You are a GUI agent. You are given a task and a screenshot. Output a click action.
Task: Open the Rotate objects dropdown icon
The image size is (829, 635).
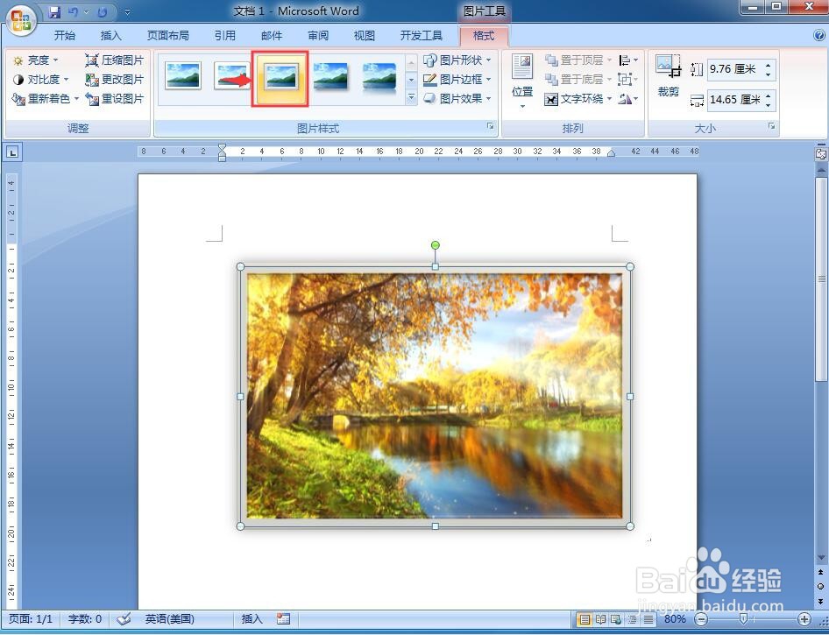coord(628,99)
